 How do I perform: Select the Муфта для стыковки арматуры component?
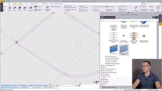114,37
